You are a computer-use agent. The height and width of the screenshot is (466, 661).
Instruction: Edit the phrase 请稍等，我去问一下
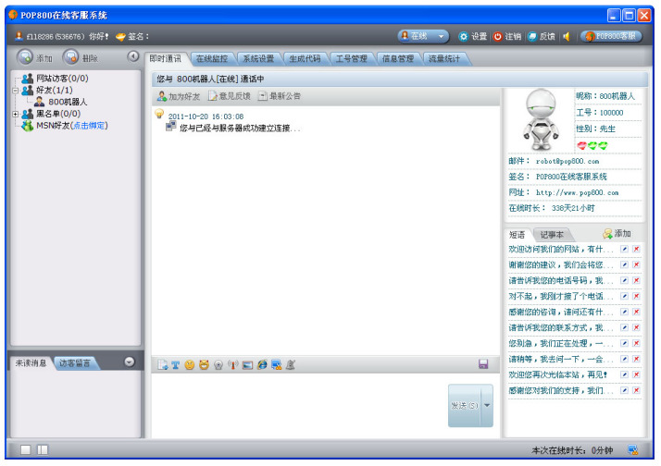click(x=624, y=359)
